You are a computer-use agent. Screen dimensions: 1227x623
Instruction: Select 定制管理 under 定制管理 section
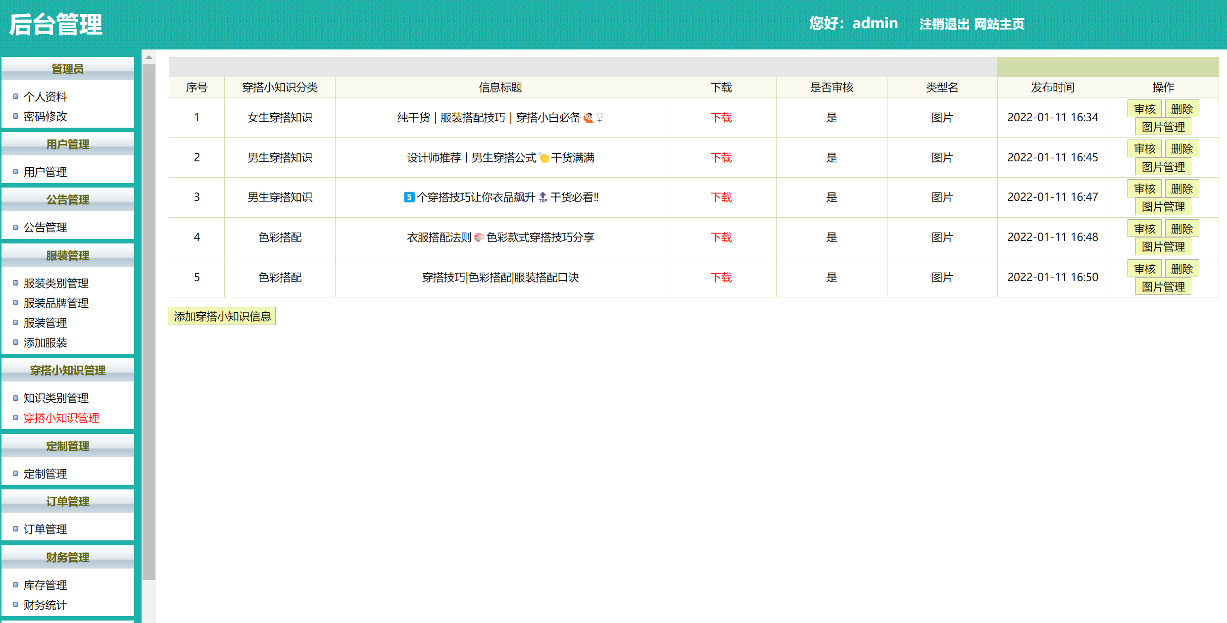click(46, 473)
